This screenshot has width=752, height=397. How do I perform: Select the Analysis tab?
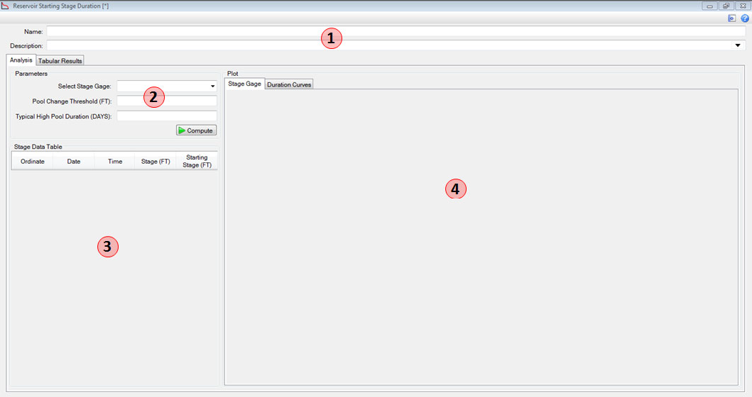coord(21,60)
